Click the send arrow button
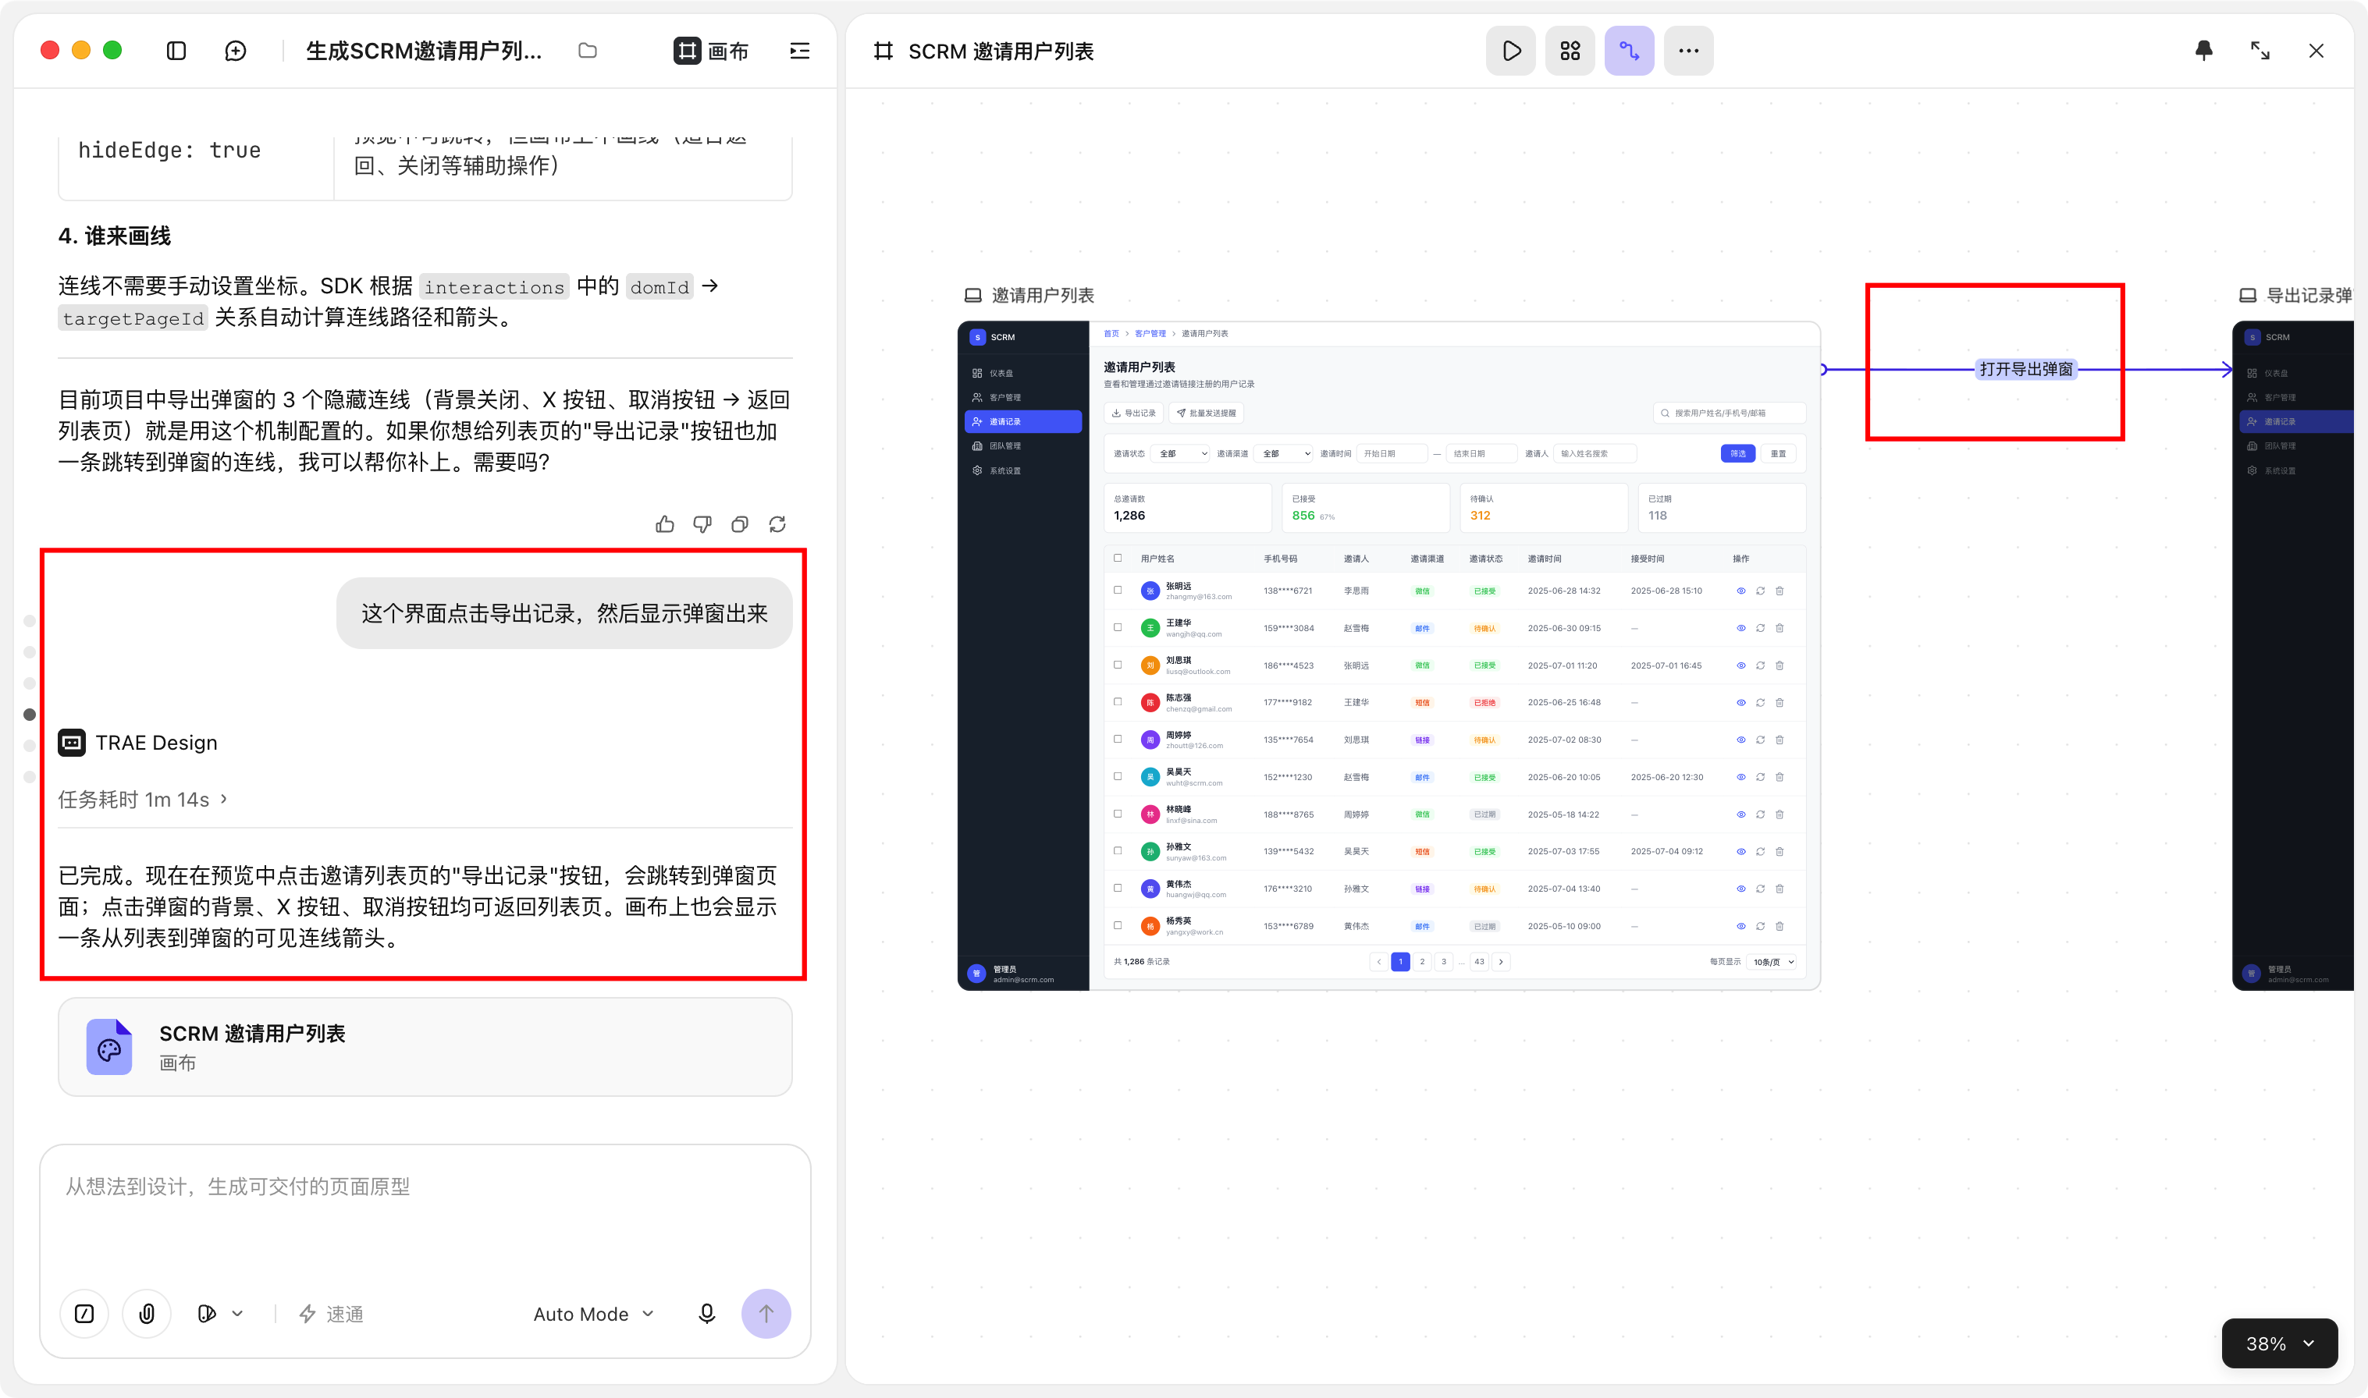Screen dimensions: 2368x1398 (x=766, y=1313)
